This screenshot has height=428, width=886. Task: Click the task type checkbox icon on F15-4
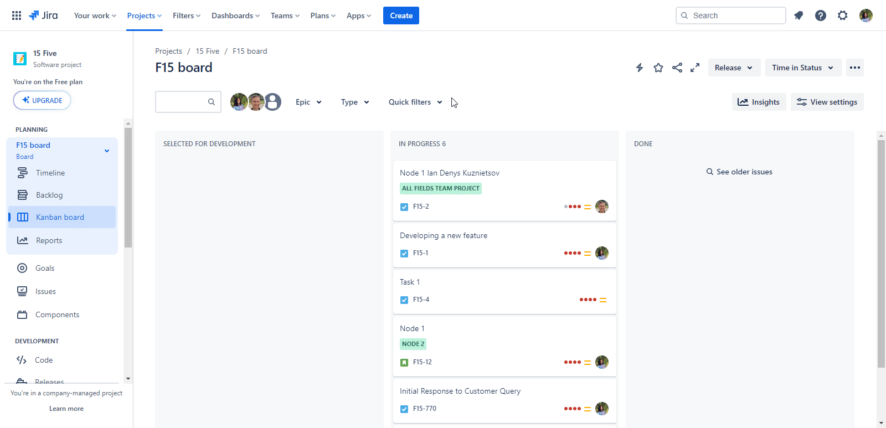[x=404, y=300]
